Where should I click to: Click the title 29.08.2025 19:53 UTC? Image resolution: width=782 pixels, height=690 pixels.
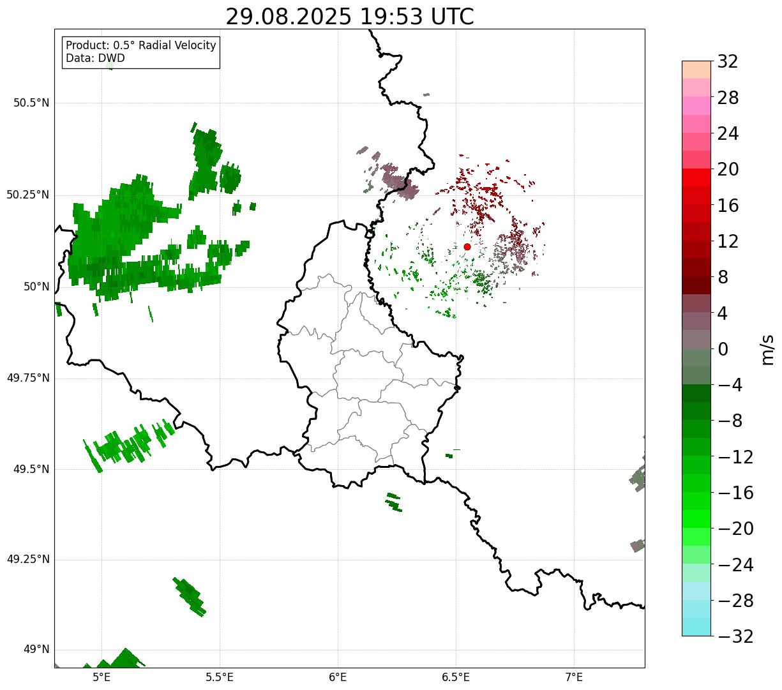[x=350, y=17]
